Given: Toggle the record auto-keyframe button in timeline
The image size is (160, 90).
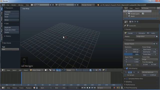Looking at the screenshot, I should [114, 88].
